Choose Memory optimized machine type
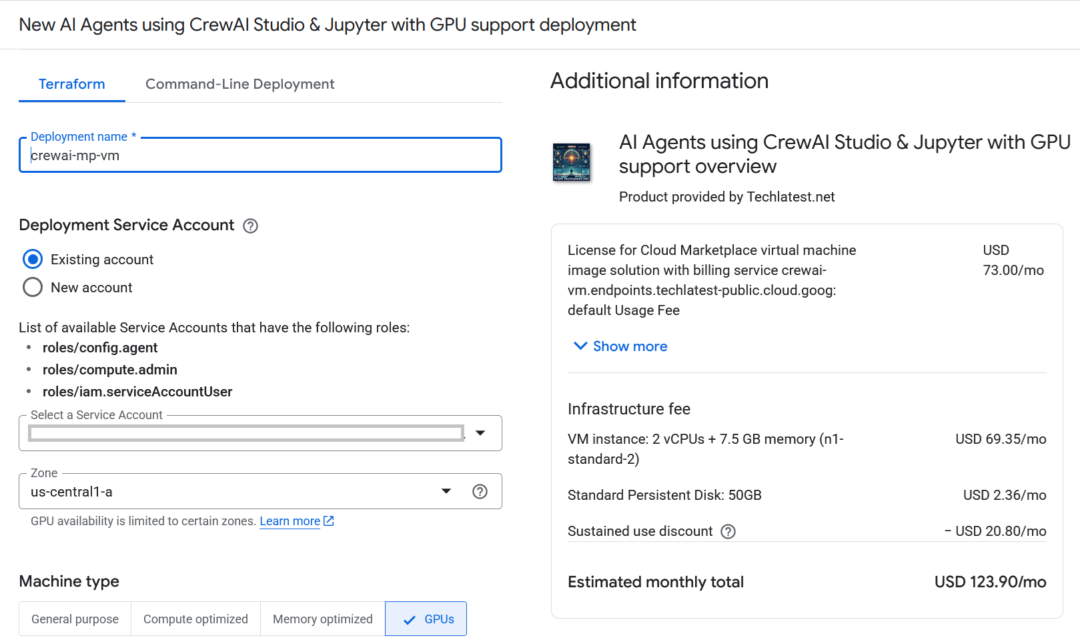1080x638 pixels. (x=323, y=619)
